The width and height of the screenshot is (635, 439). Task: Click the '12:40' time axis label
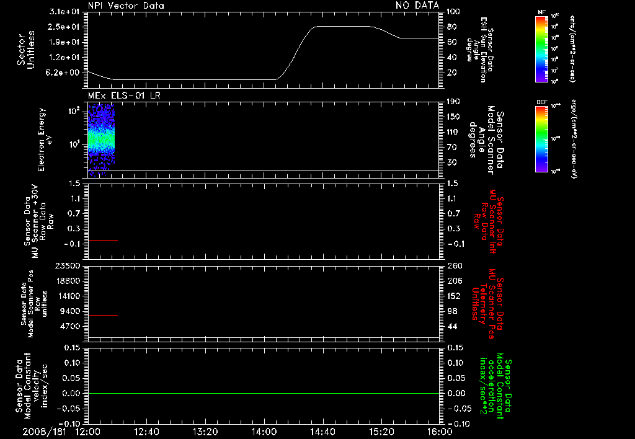[146, 432]
